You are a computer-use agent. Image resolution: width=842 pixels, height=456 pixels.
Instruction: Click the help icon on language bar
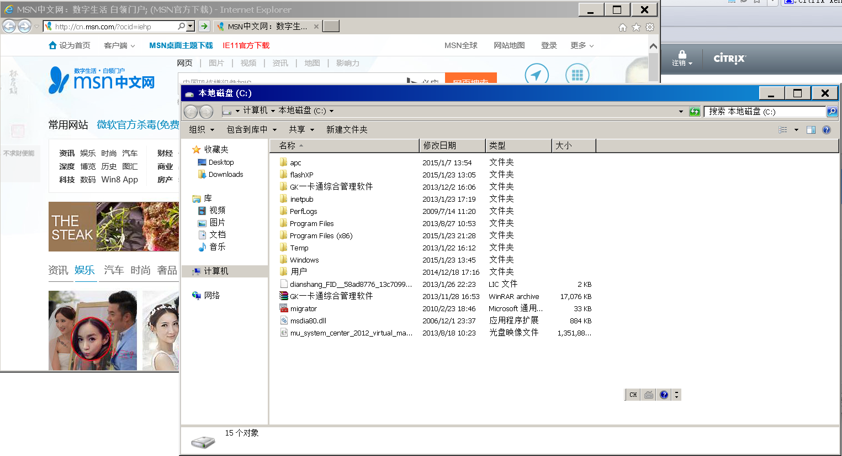click(x=664, y=395)
